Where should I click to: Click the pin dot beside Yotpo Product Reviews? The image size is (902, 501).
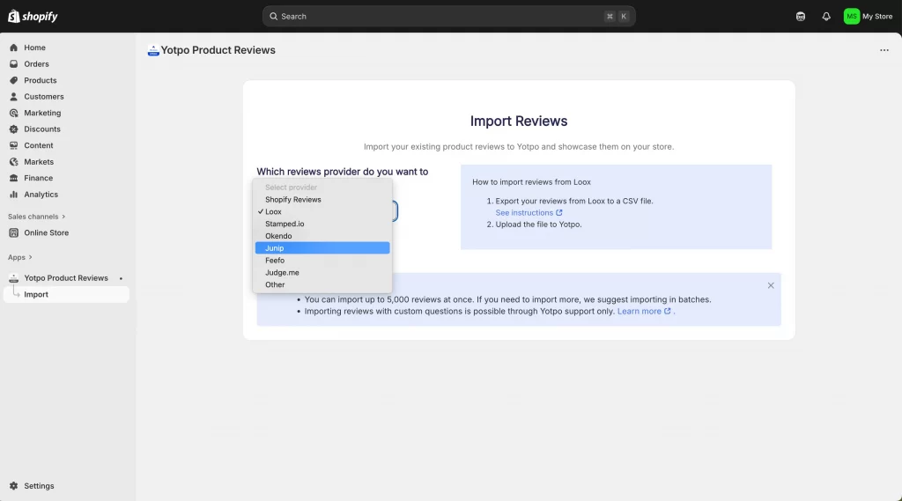[x=121, y=278]
